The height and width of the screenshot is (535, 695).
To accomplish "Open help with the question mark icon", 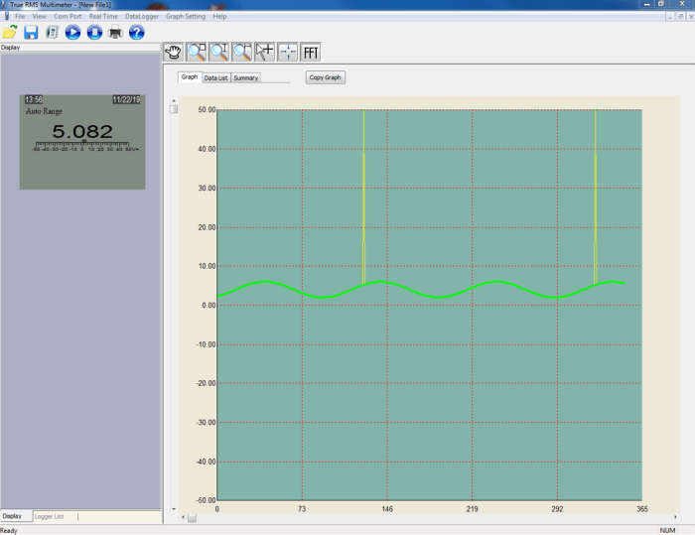I will pyautogui.click(x=137, y=33).
